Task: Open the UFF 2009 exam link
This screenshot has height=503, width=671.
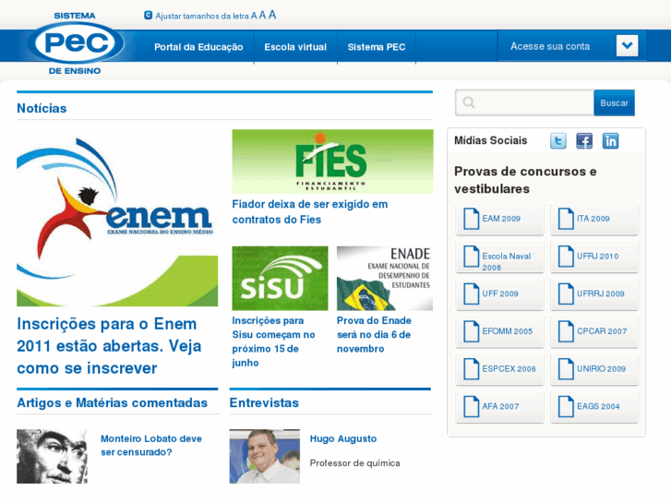Action: (500, 294)
